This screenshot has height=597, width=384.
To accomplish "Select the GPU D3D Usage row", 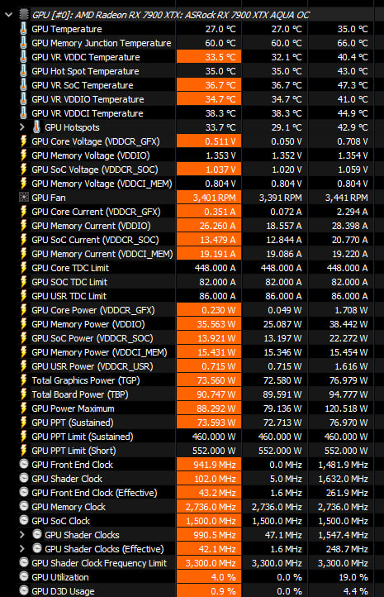I will 192,591.
